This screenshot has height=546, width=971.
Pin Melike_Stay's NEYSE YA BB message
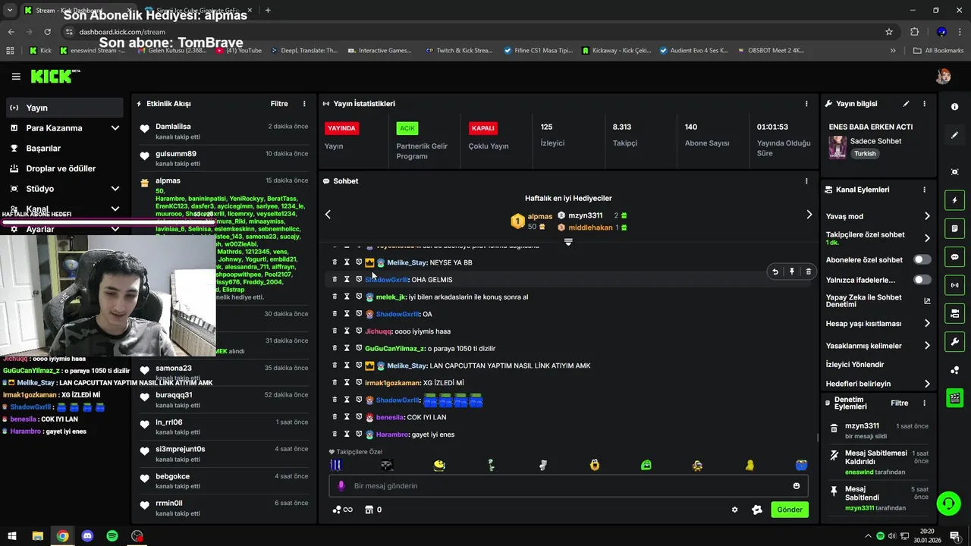click(x=792, y=271)
